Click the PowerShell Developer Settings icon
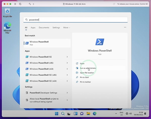Screen dimensions: 151x119 [x=27, y=93]
